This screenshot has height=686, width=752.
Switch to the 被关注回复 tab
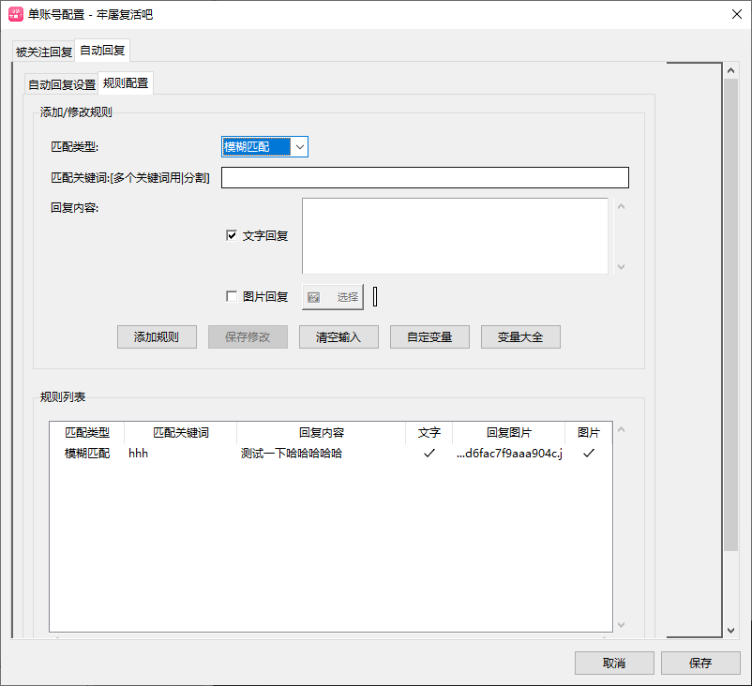point(42,52)
